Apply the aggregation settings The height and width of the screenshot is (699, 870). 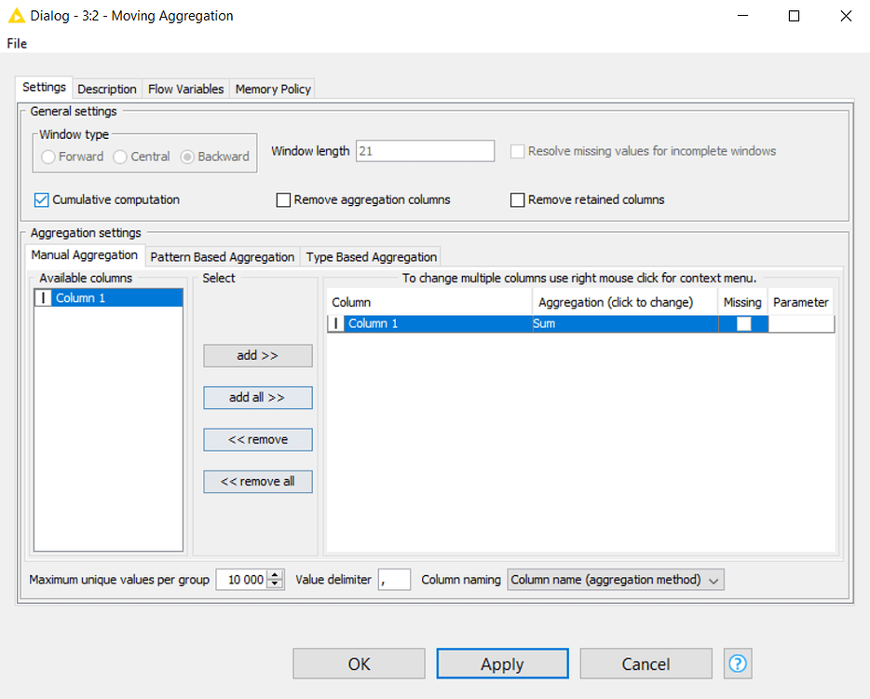point(502,664)
